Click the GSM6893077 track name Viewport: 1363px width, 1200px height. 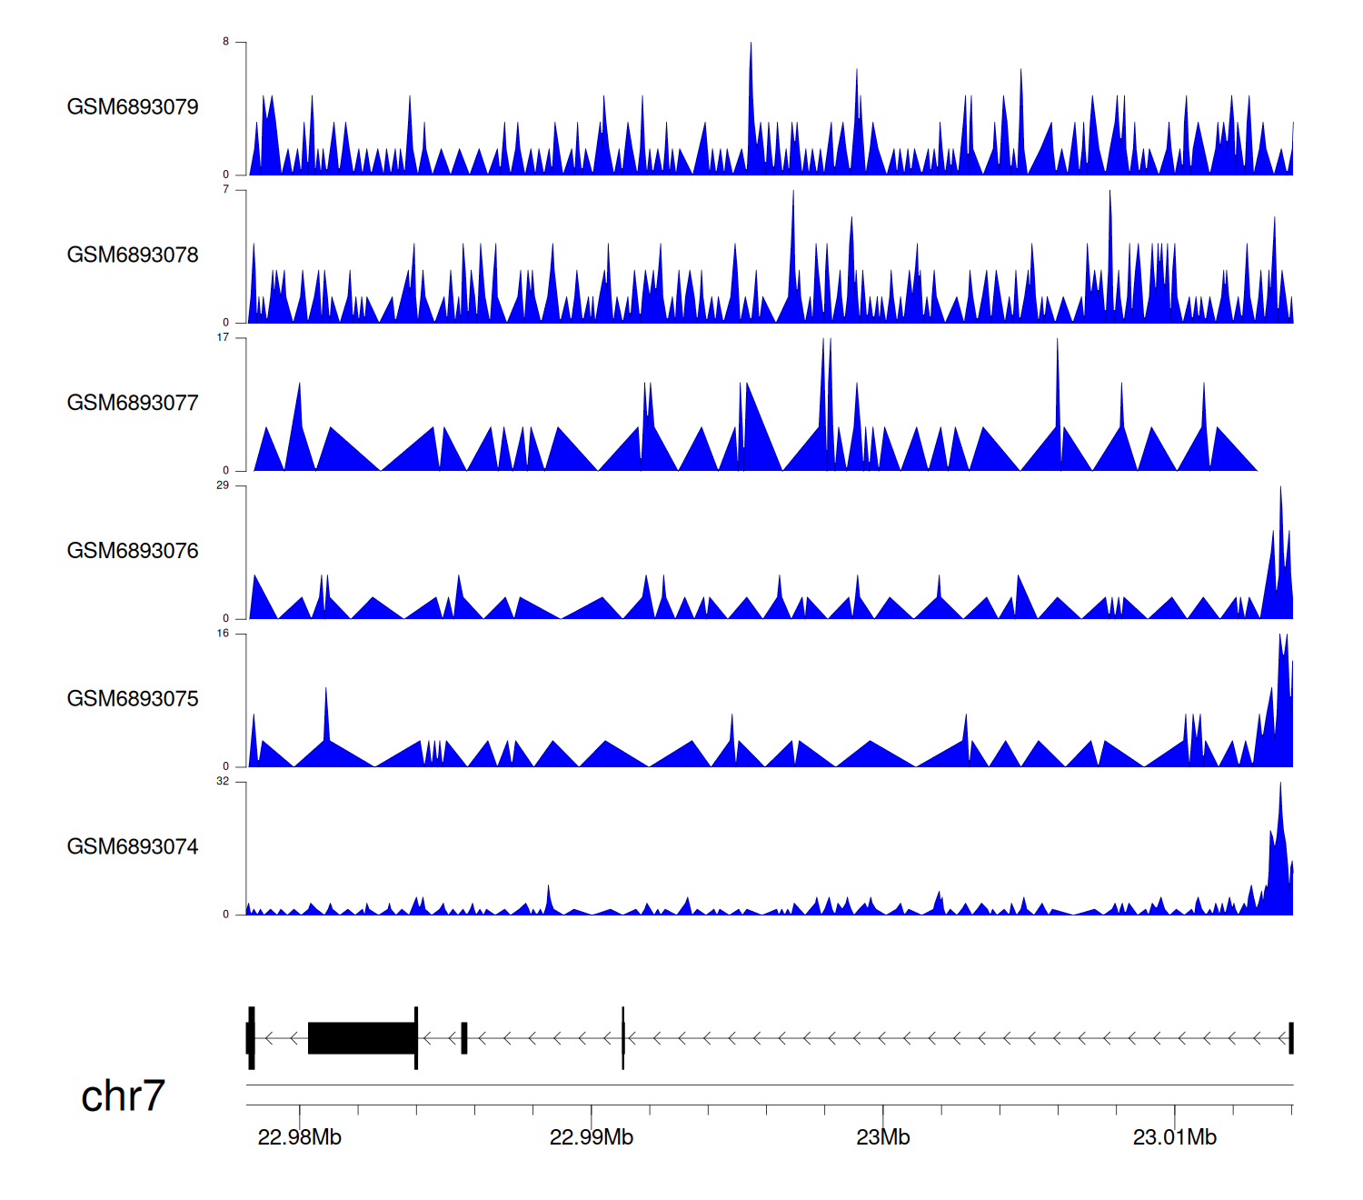[x=133, y=403]
